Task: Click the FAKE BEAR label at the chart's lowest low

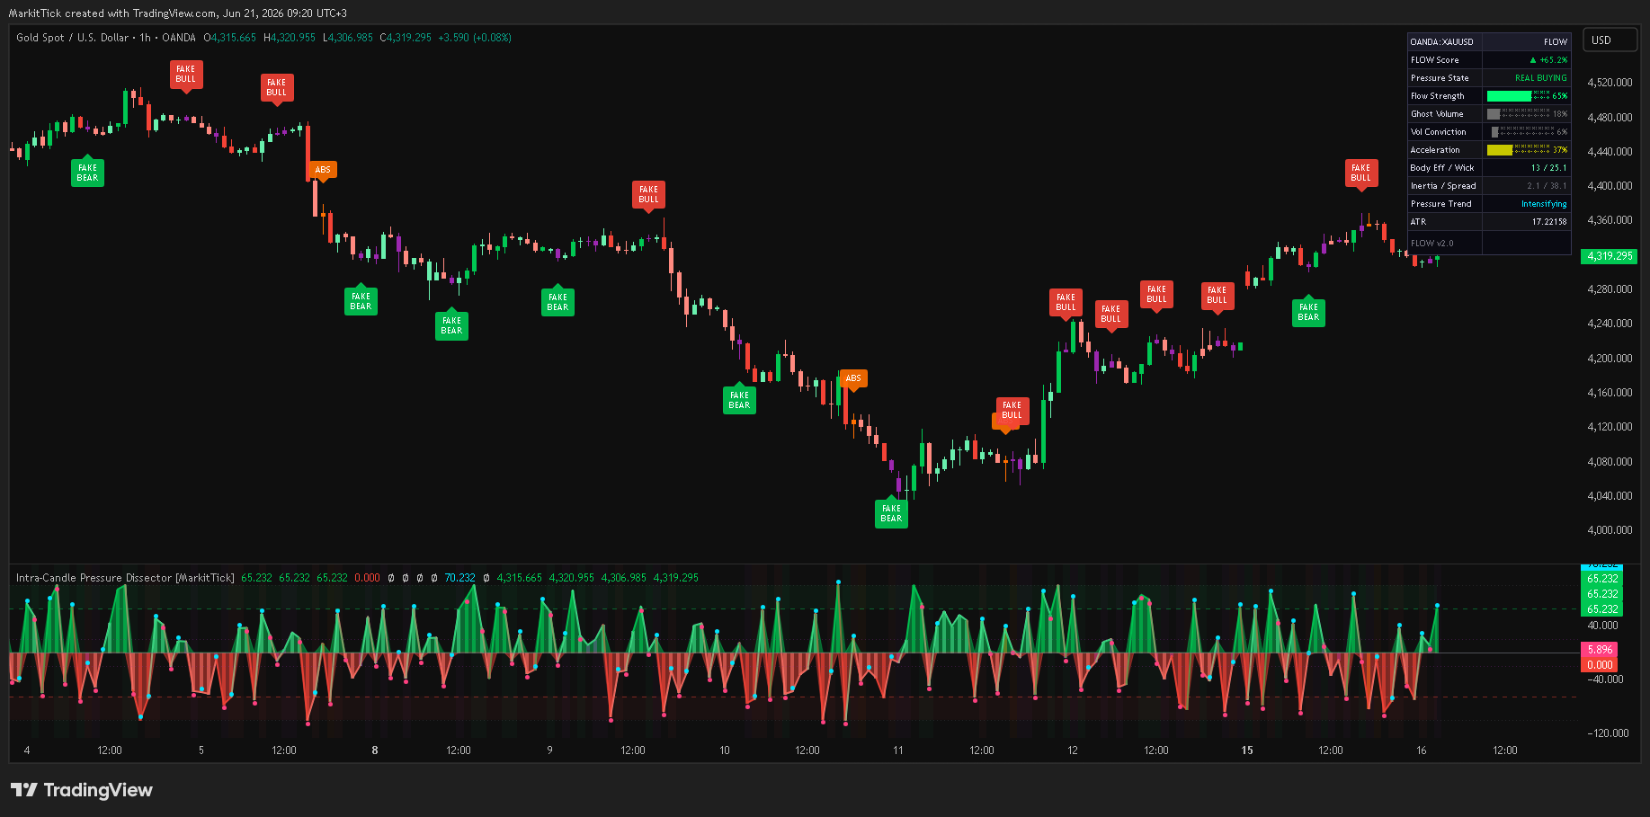Action: tap(891, 513)
